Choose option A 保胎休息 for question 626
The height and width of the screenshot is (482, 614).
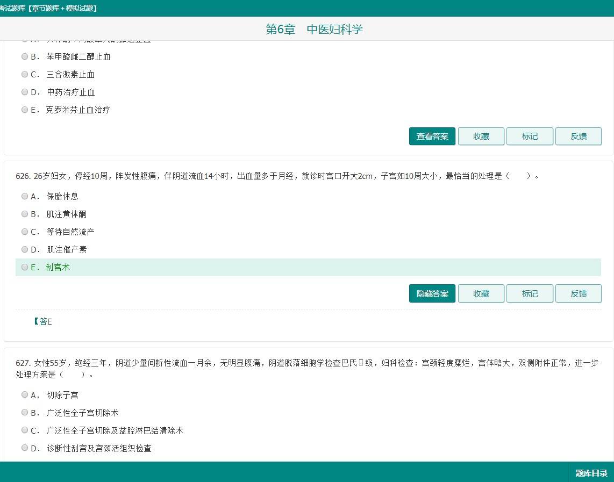(x=25, y=196)
